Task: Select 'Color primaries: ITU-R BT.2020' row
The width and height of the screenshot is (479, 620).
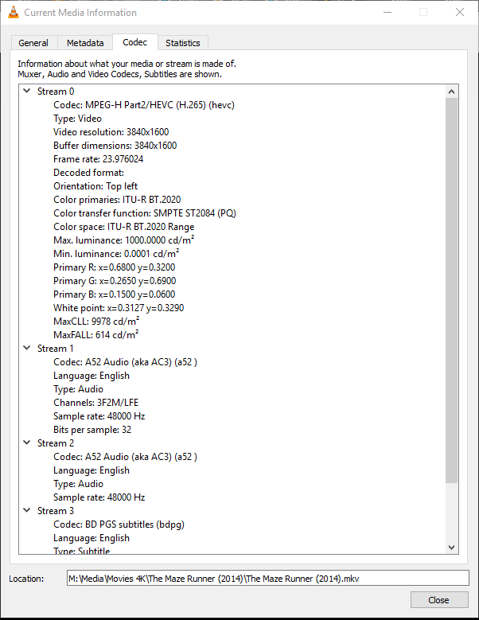Action: click(117, 199)
